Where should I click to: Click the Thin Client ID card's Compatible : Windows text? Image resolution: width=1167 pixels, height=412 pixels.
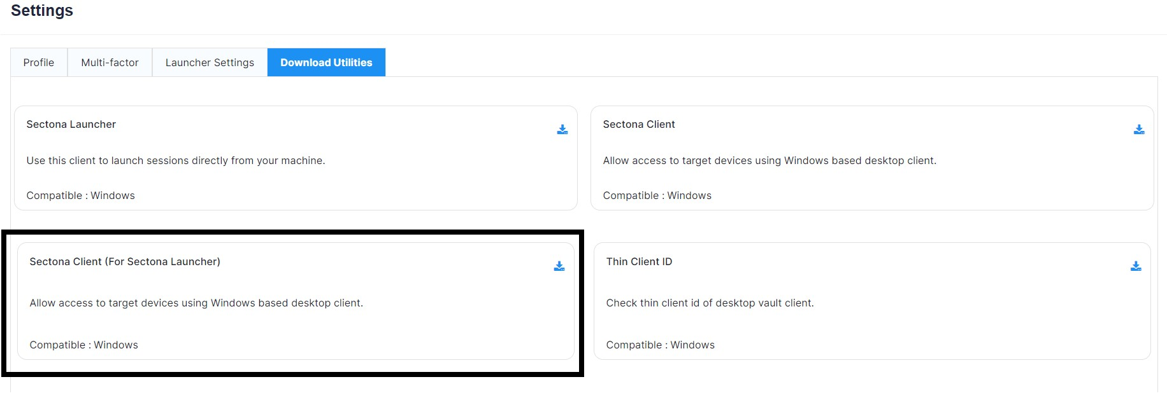(660, 345)
